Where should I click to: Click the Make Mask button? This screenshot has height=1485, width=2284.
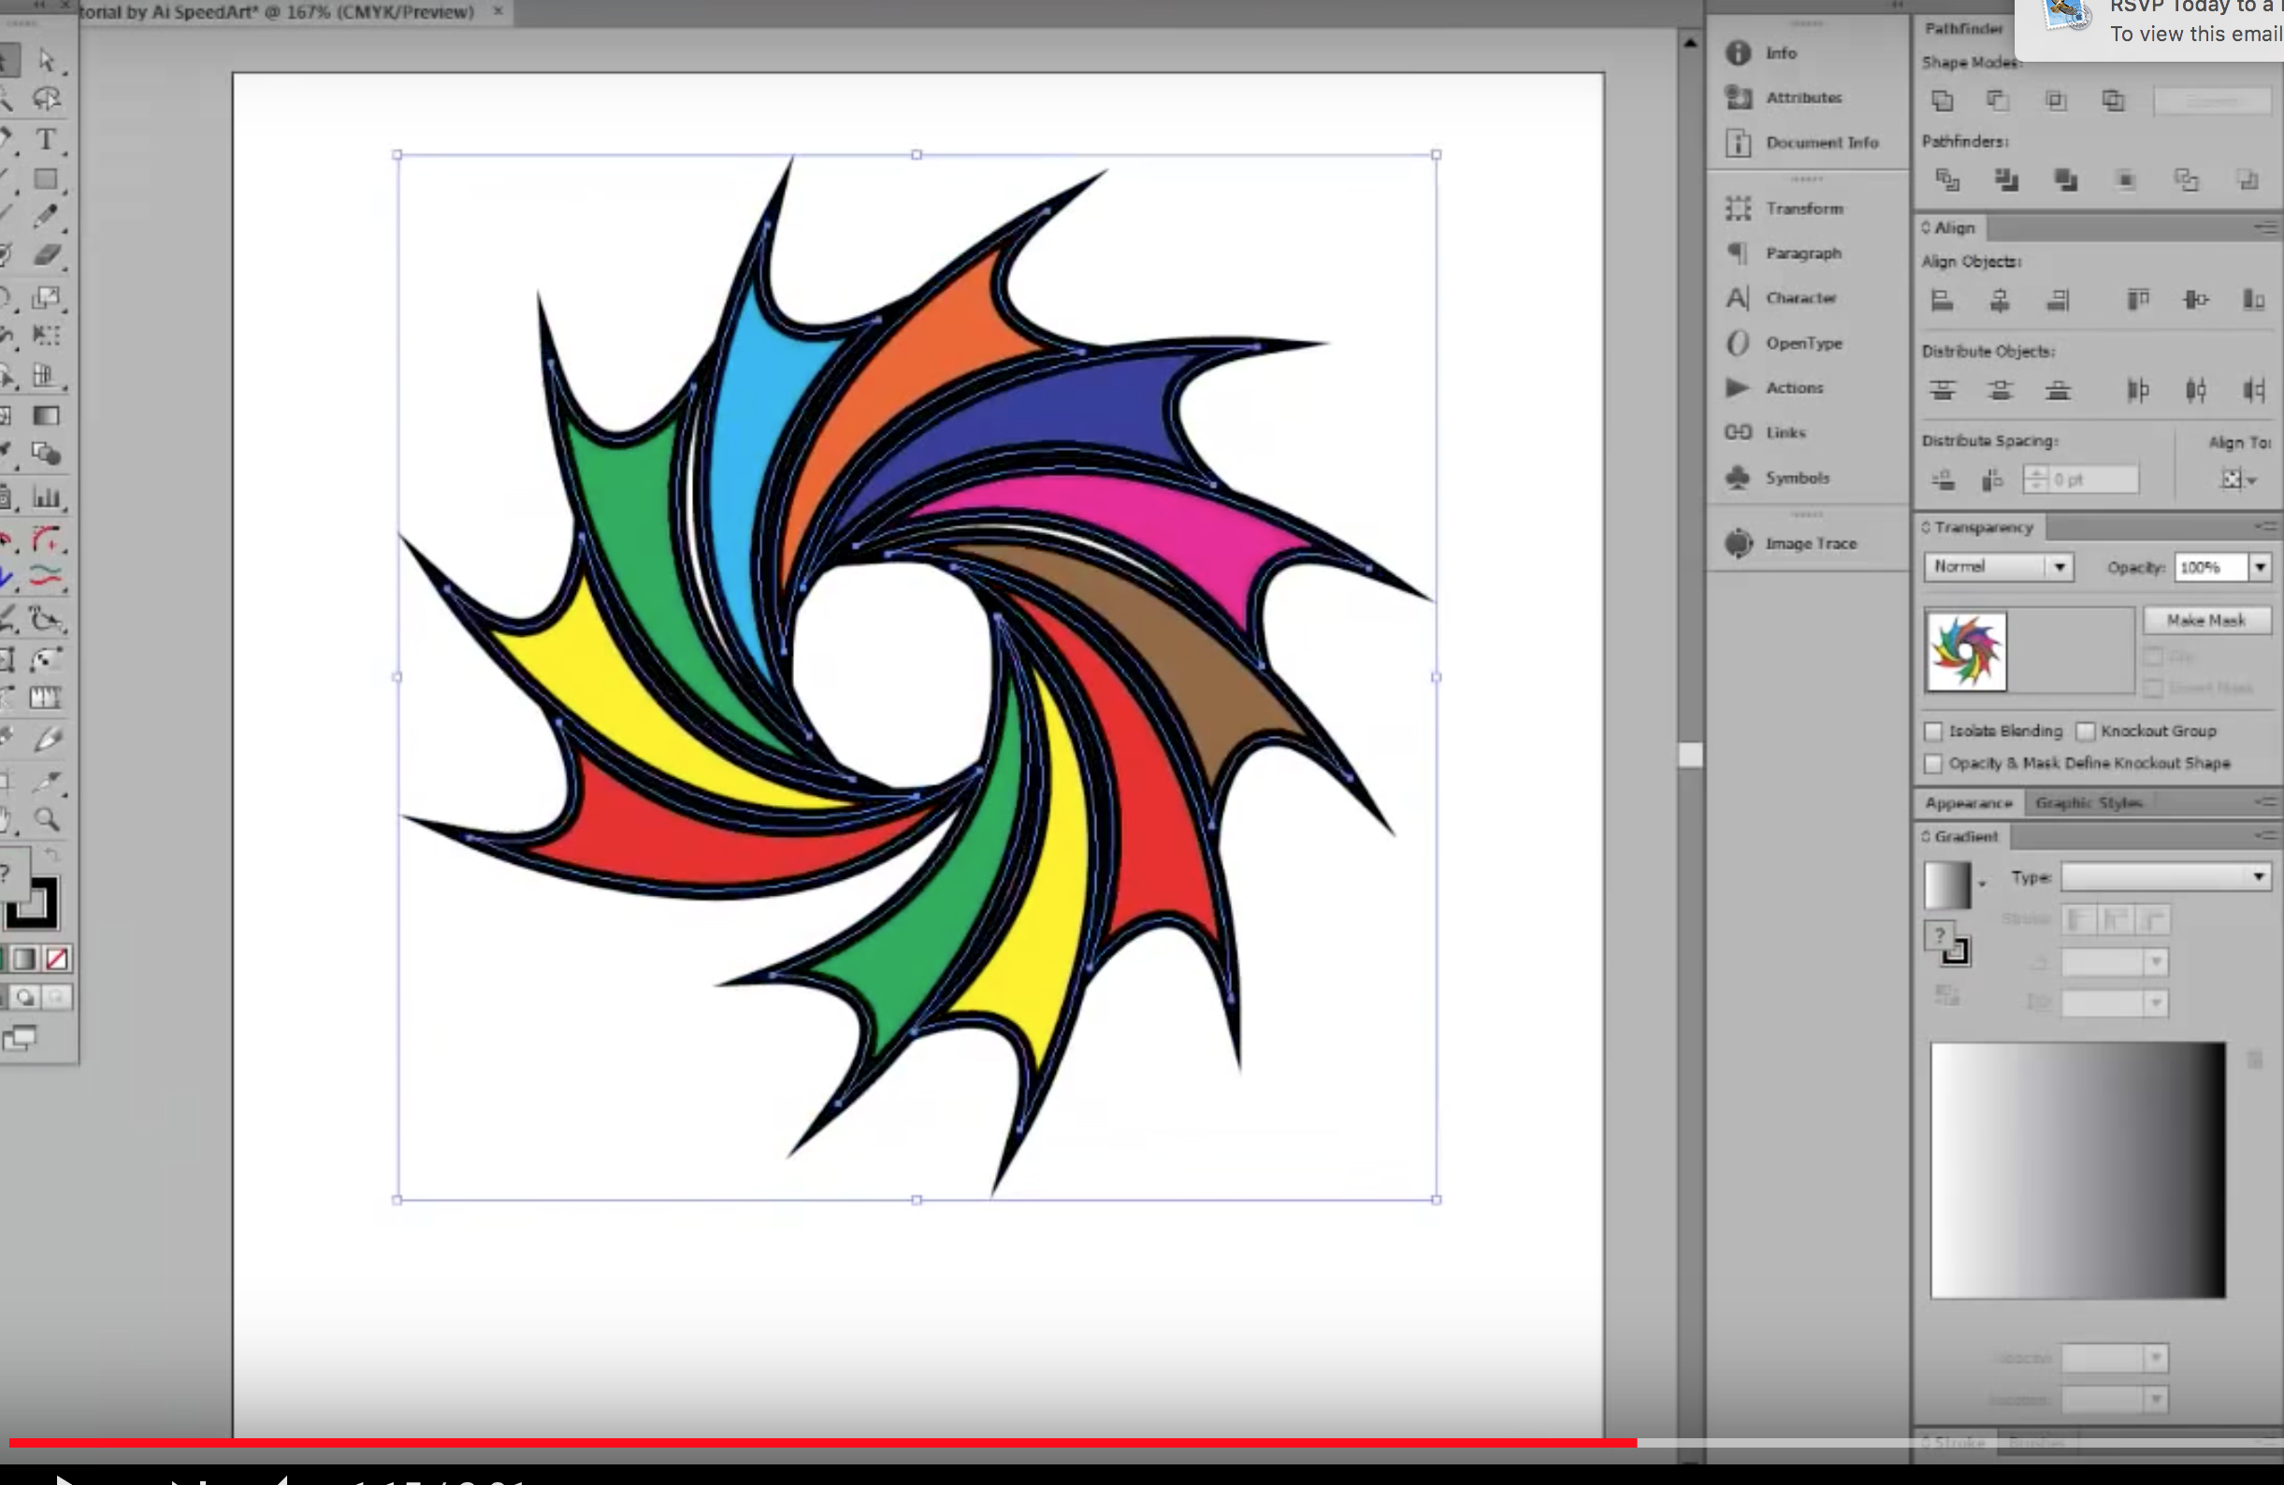point(2206,620)
